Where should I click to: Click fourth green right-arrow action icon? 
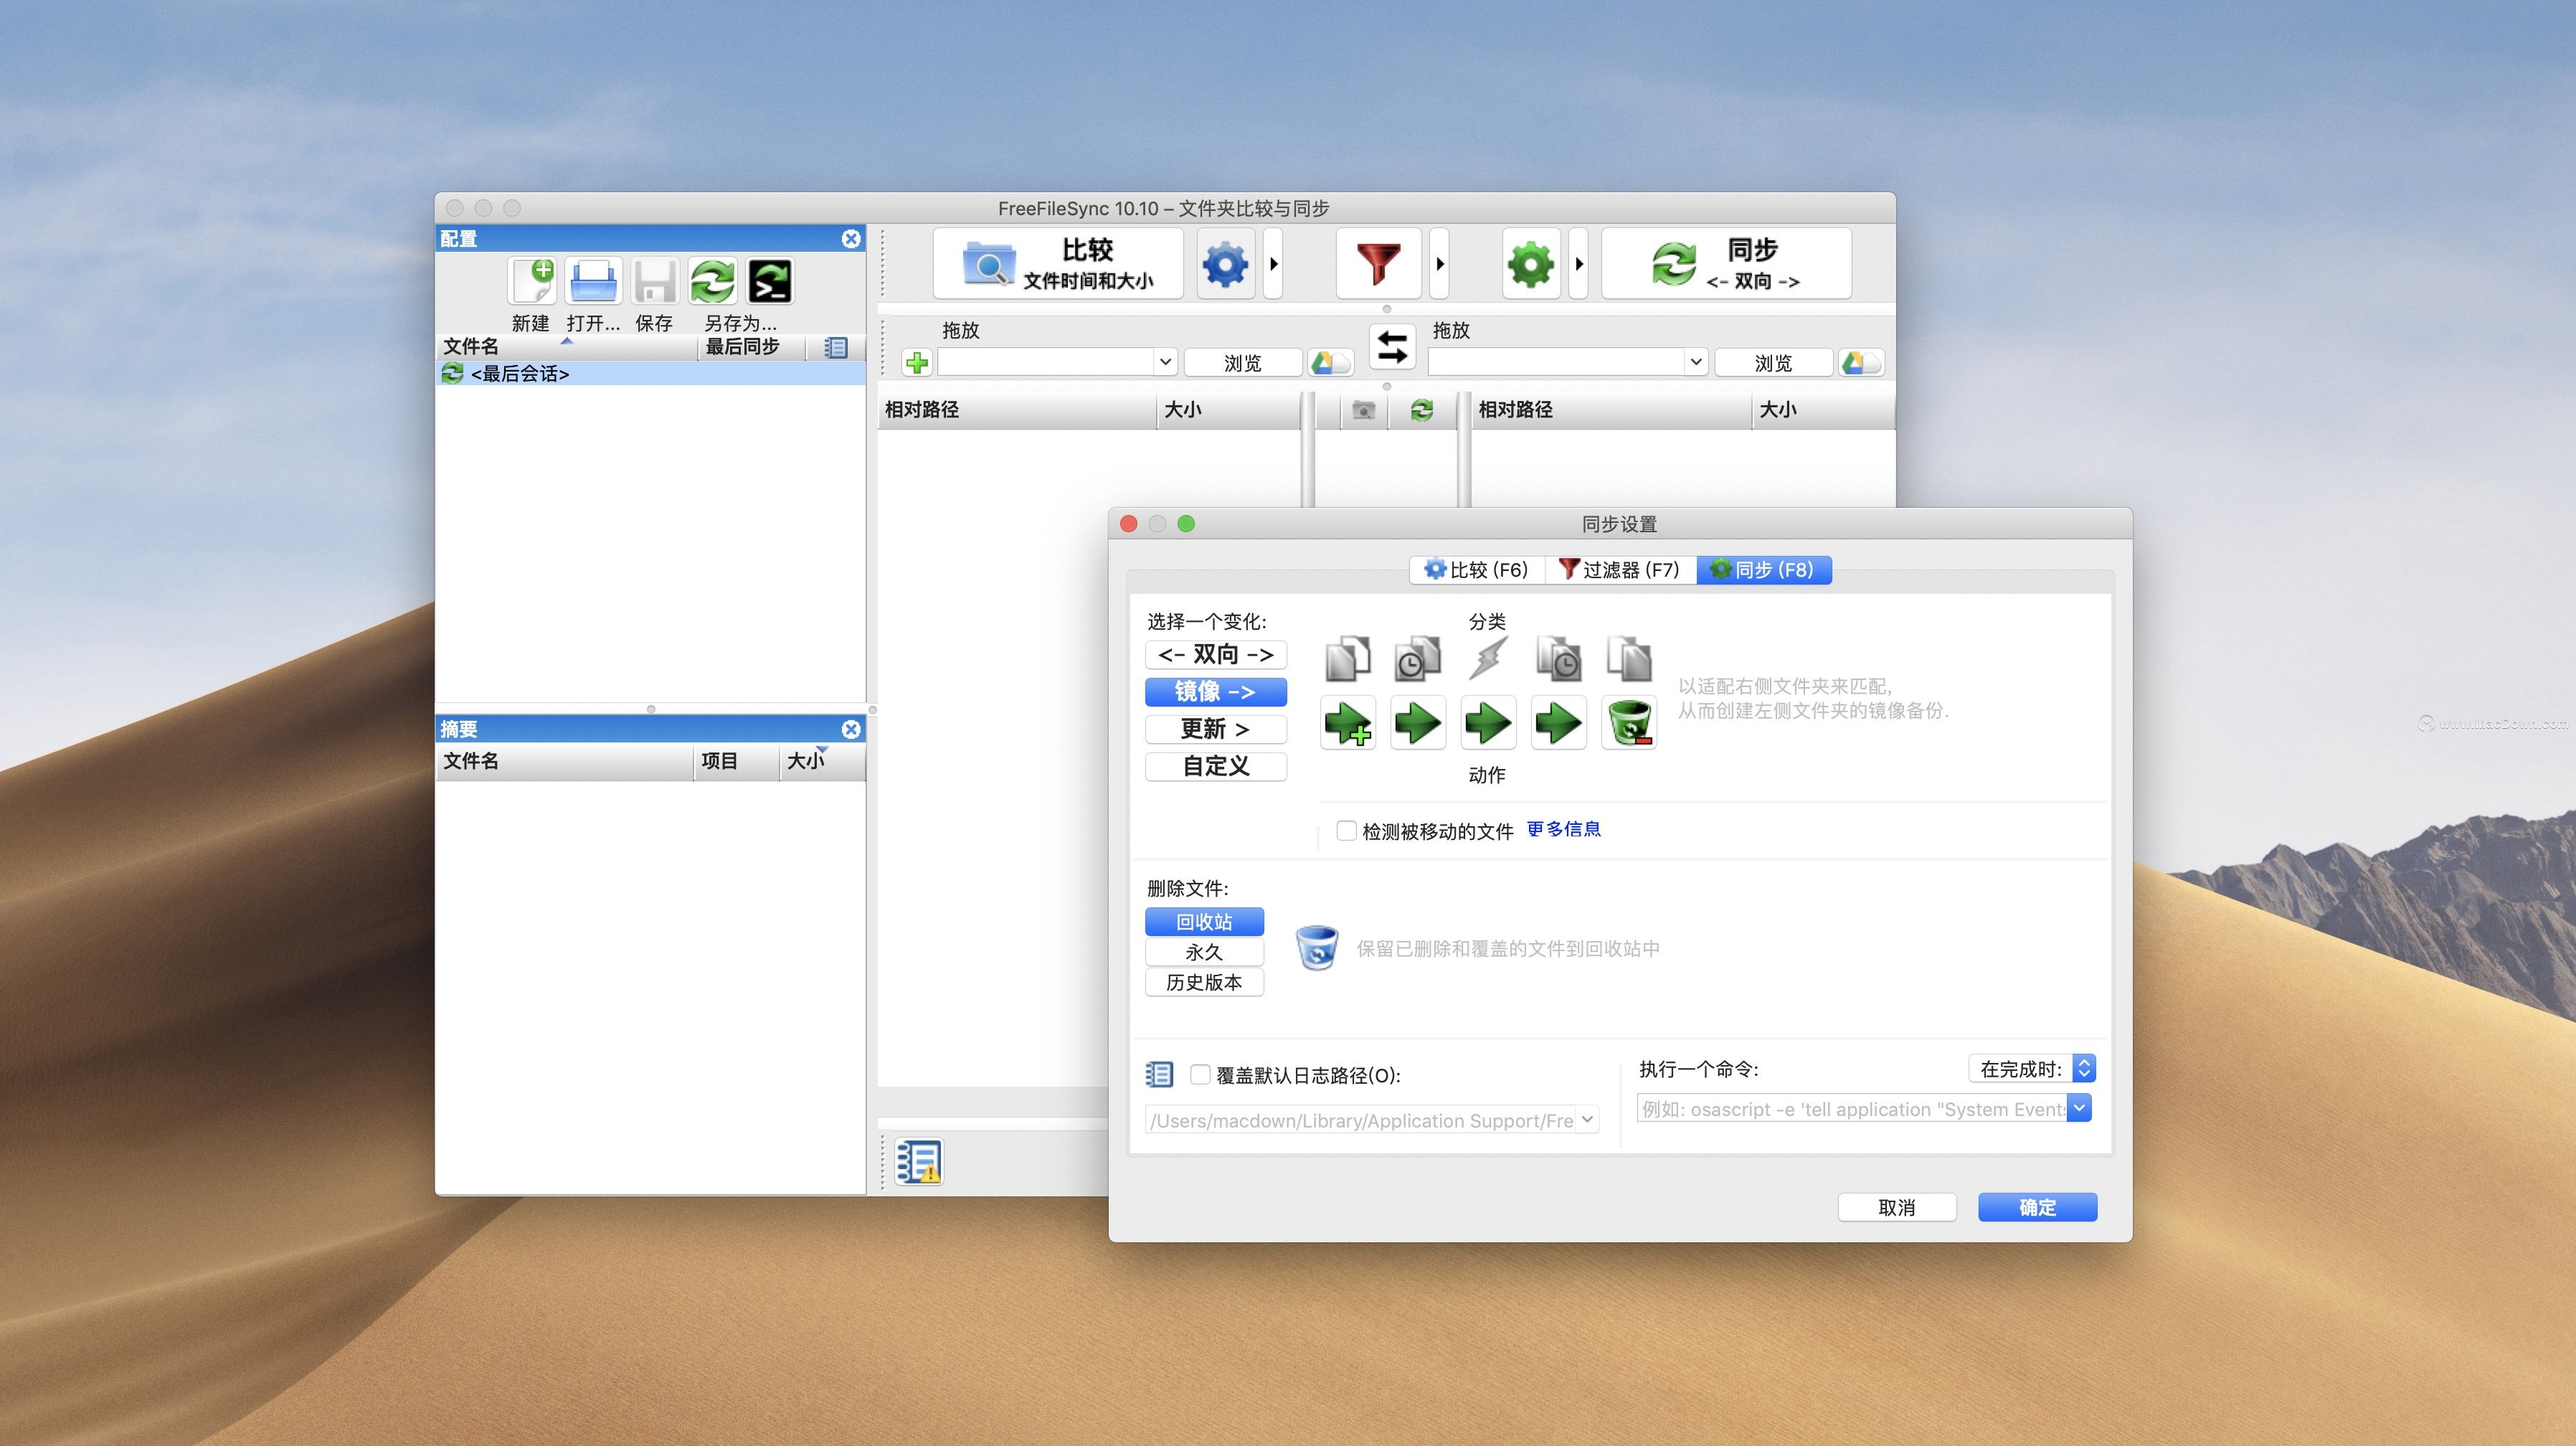pyautogui.click(x=1558, y=722)
